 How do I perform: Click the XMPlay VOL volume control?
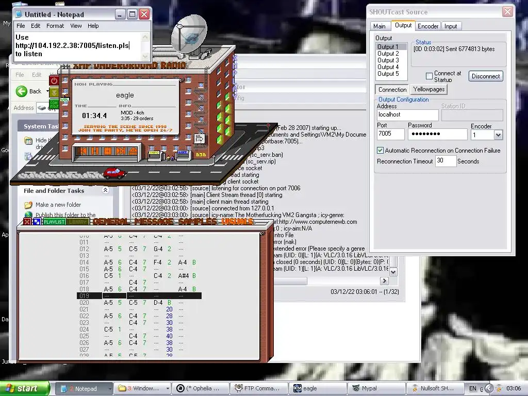(x=64, y=100)
